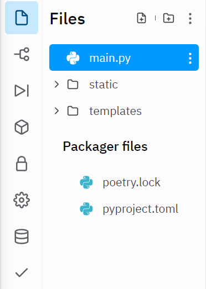The width and height of the screenshot is (206, 289).
Task: Select the static folder name
Action: (x=104, y=85)
